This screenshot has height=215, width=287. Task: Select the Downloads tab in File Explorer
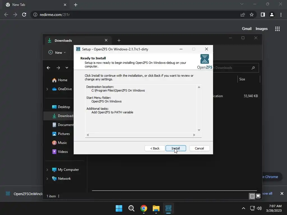click(x=78, y=40)
